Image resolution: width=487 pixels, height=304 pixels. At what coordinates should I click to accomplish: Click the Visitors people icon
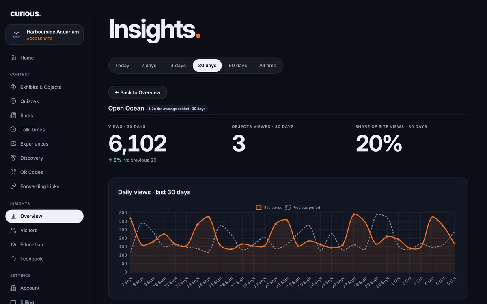click(13, 230)
